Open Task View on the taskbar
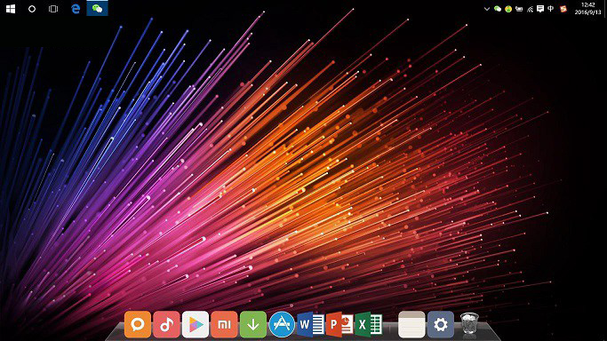This screenshot has width=607, height=341. [x=53, y=9]
